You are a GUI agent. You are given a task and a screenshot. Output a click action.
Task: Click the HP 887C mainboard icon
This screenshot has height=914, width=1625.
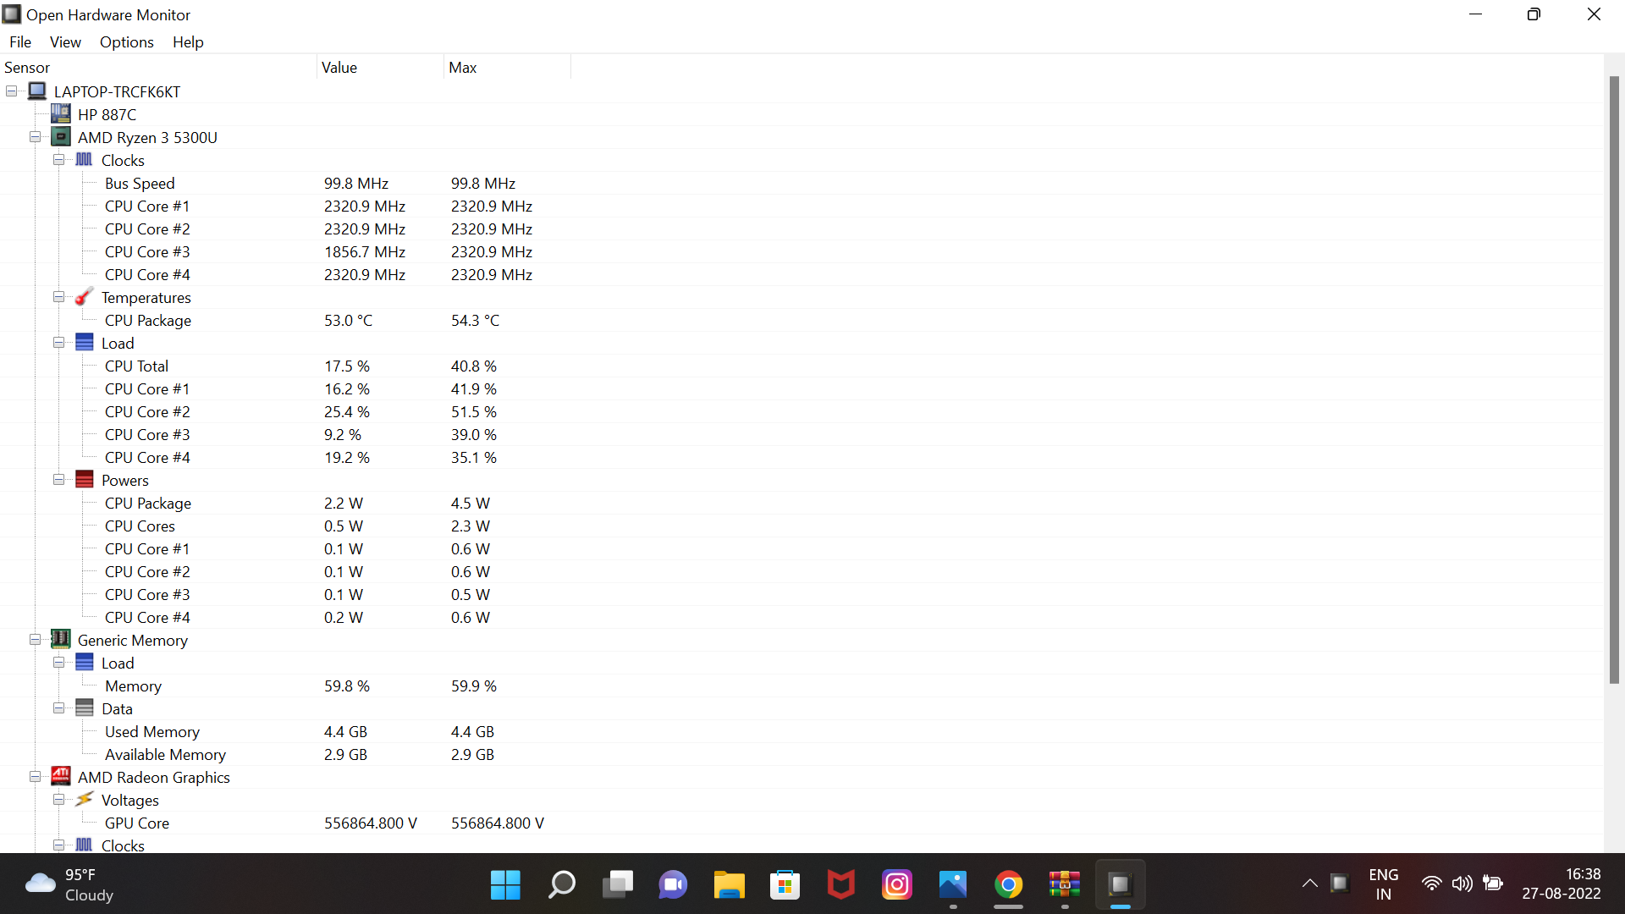point(60,113)
